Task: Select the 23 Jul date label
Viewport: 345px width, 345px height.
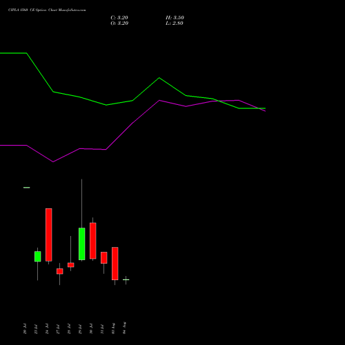Action: click(36, 329)
